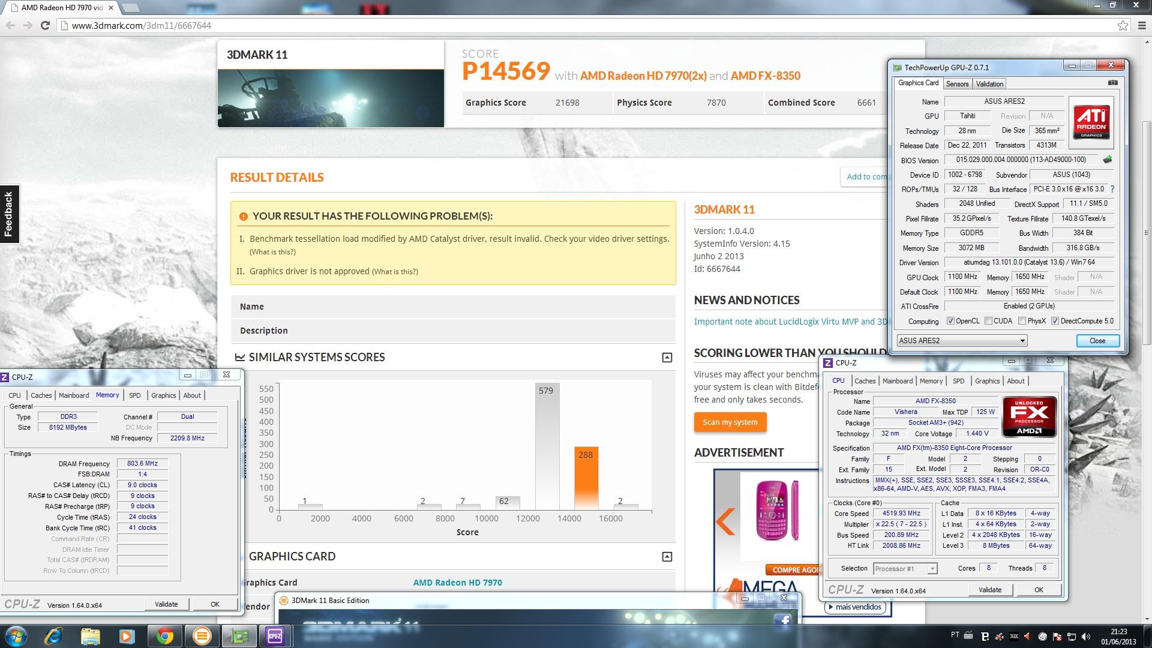Viewport: 1152px width, 648px height.
Task: Click the PT language indicator
Action: pyautogui.click(x=955, y=635)
